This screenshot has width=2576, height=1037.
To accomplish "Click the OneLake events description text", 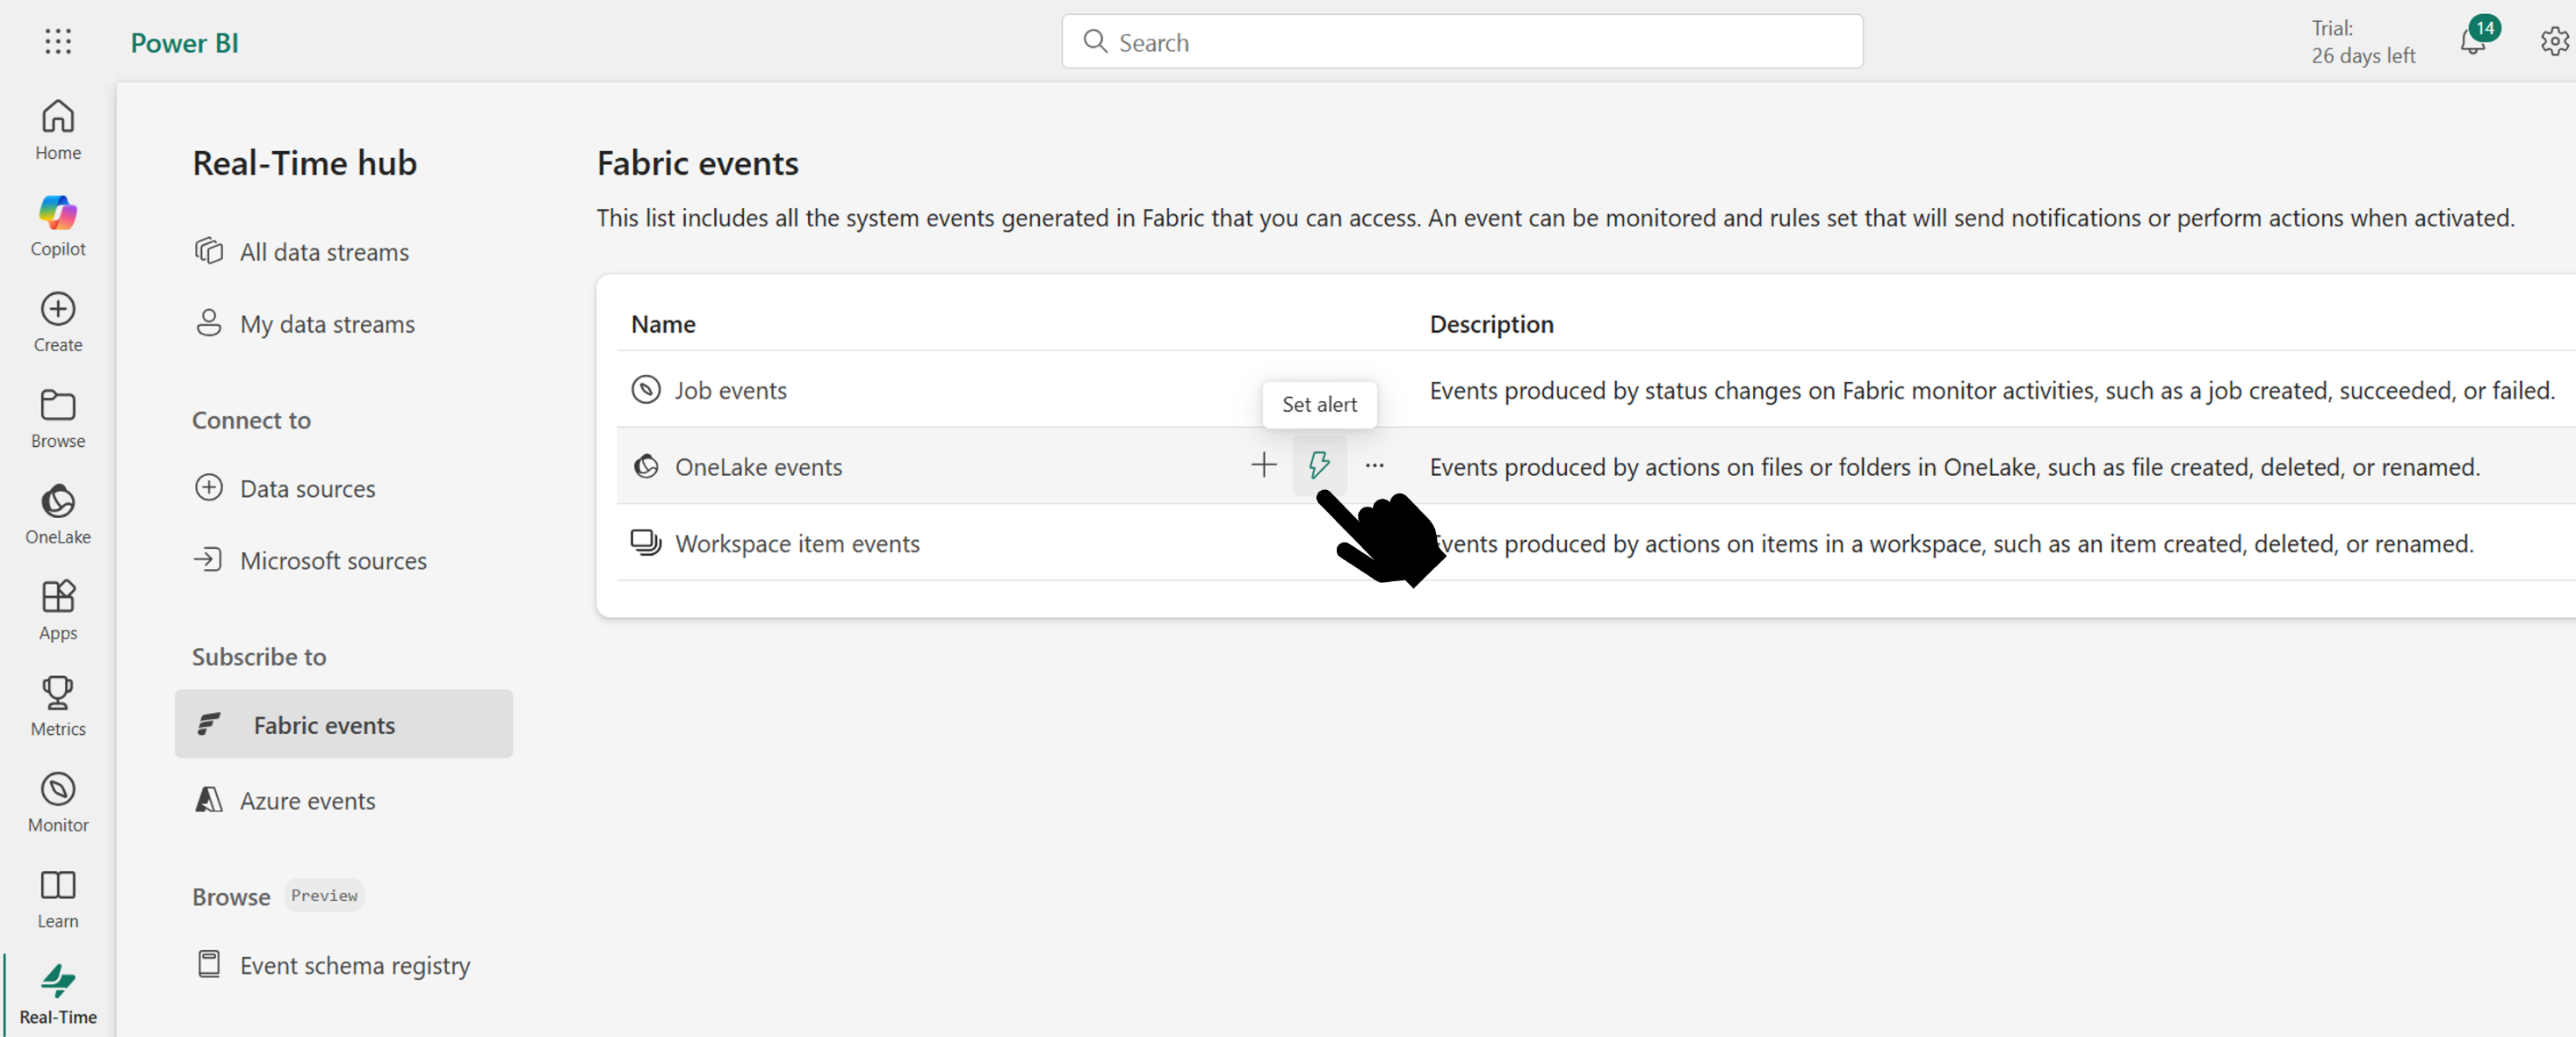I will click(x=1954, y=467).
